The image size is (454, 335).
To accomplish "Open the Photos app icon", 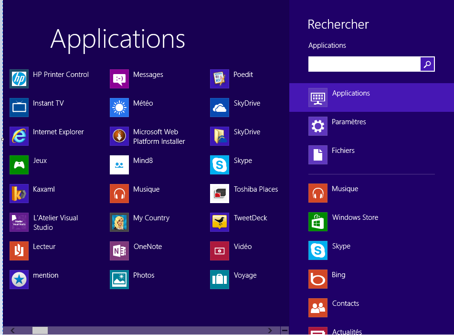I will (x=119, y=280).
